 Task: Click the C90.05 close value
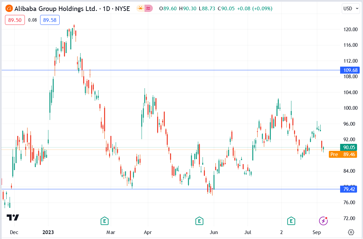(x=226, y=9)
